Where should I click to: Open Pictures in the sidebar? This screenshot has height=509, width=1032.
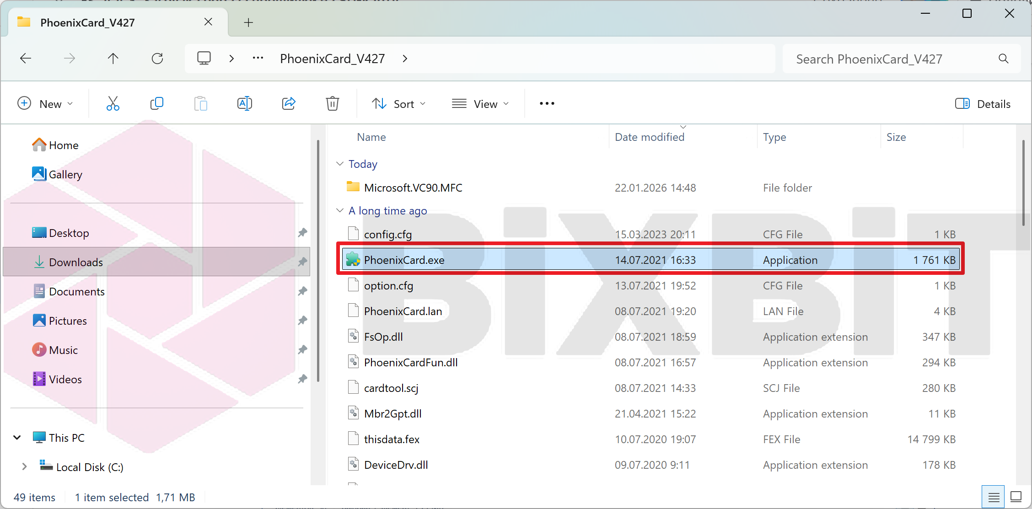point(59,321)
